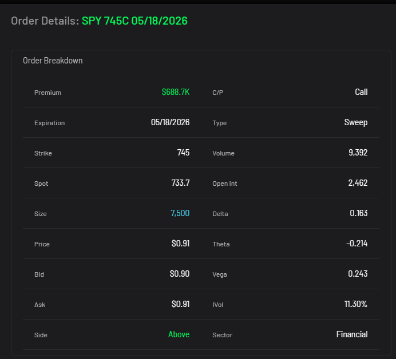
Task: Click the Order Details heading label
Action: (45, 21)
